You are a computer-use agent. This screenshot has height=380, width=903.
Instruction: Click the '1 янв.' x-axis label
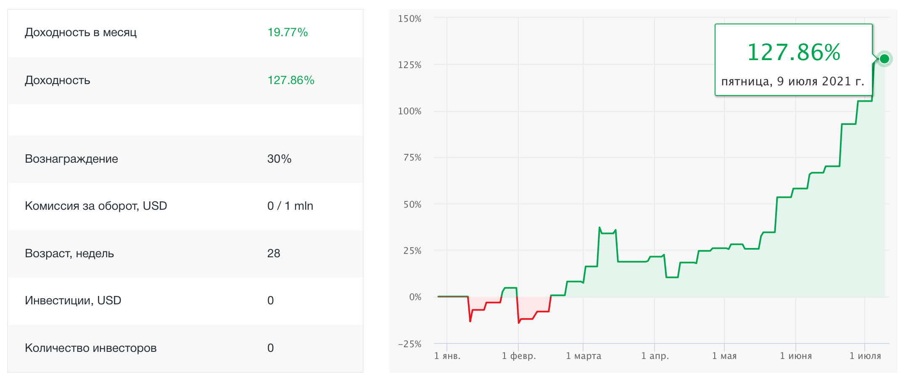point(447,356)
